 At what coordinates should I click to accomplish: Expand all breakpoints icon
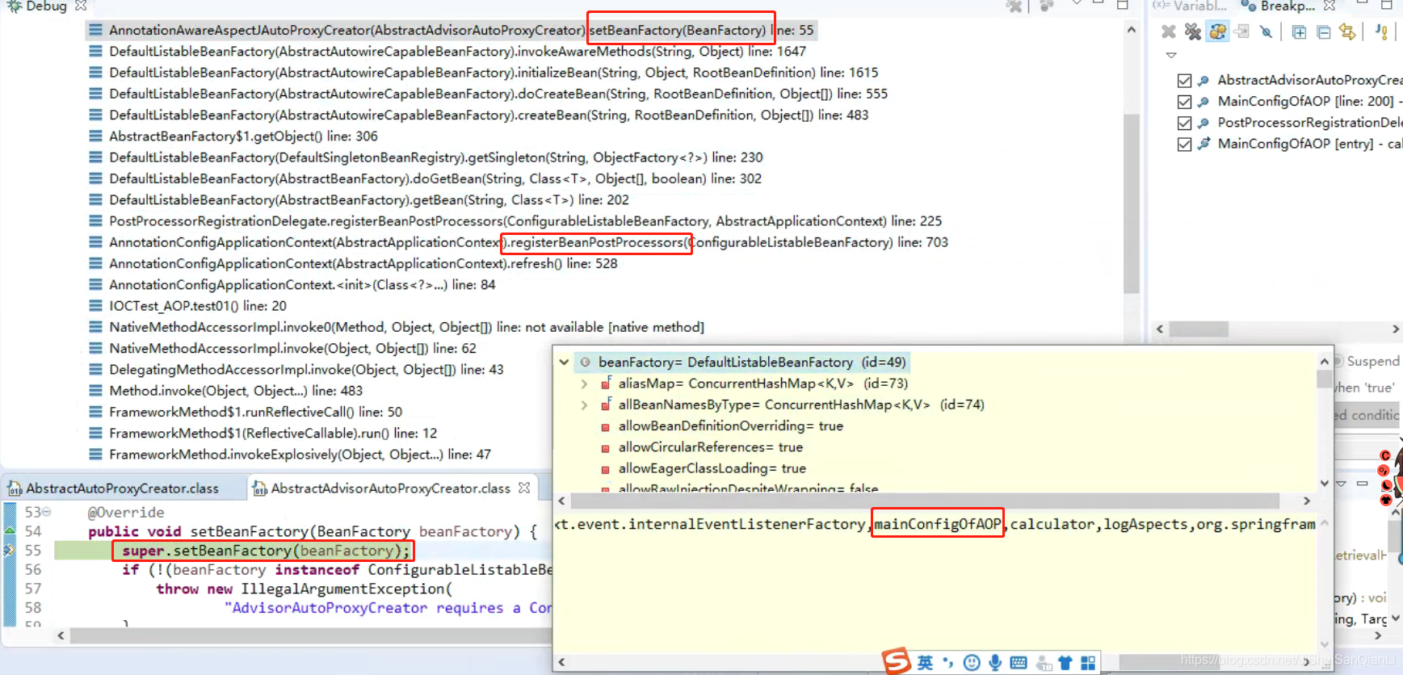pos(1299,31)
